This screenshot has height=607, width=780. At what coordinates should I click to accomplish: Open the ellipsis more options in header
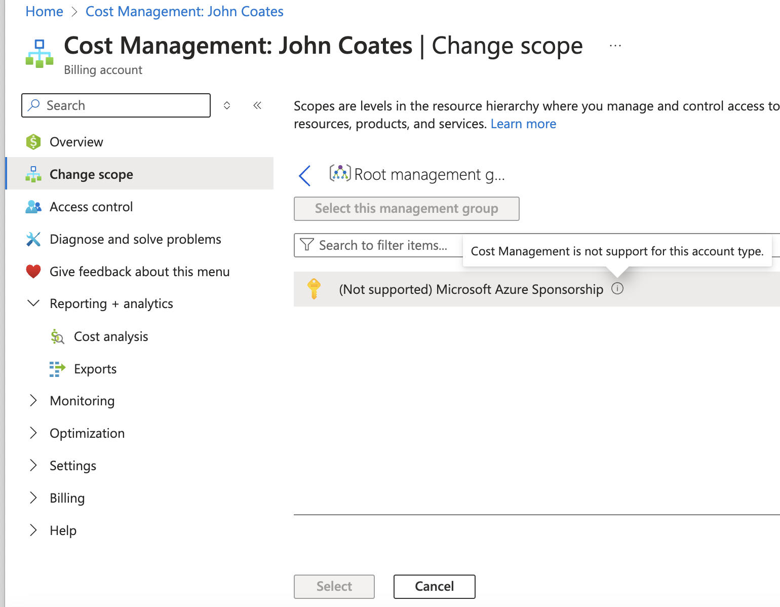(615, 46)
